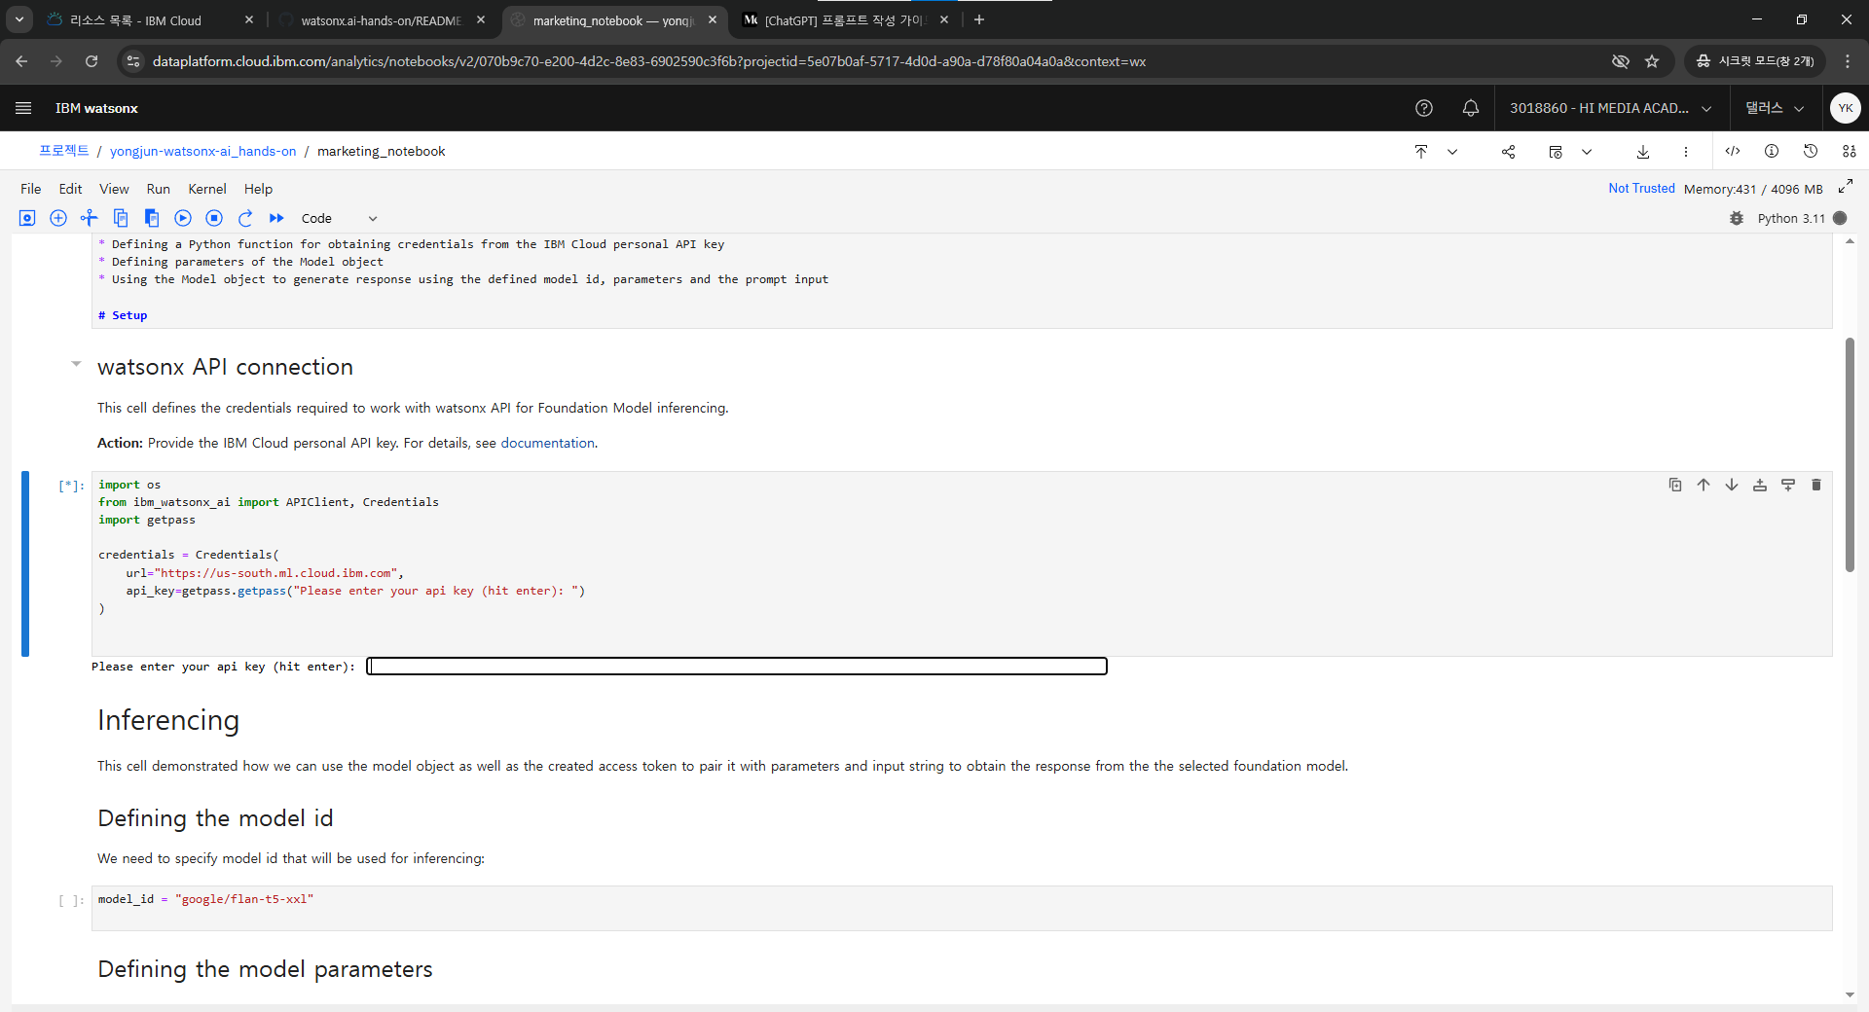
Task: Expand the chevron next to the publish icon
Action: click(1452, 151)
